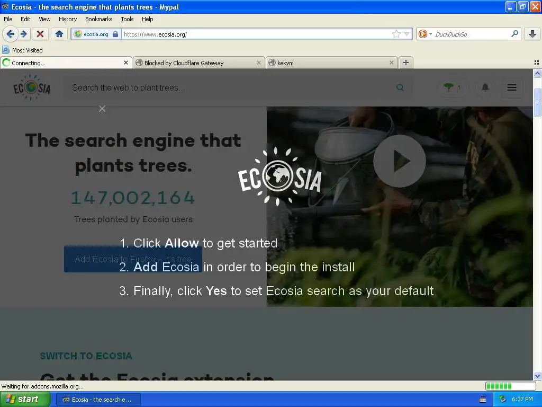Stop loading with the red X button
542x407 pixels.
tap(40, 34)
